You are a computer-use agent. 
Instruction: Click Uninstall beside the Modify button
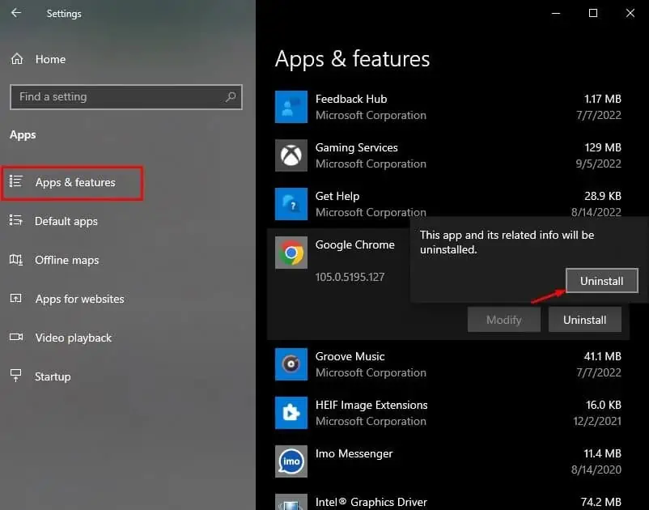coord(584,320)
